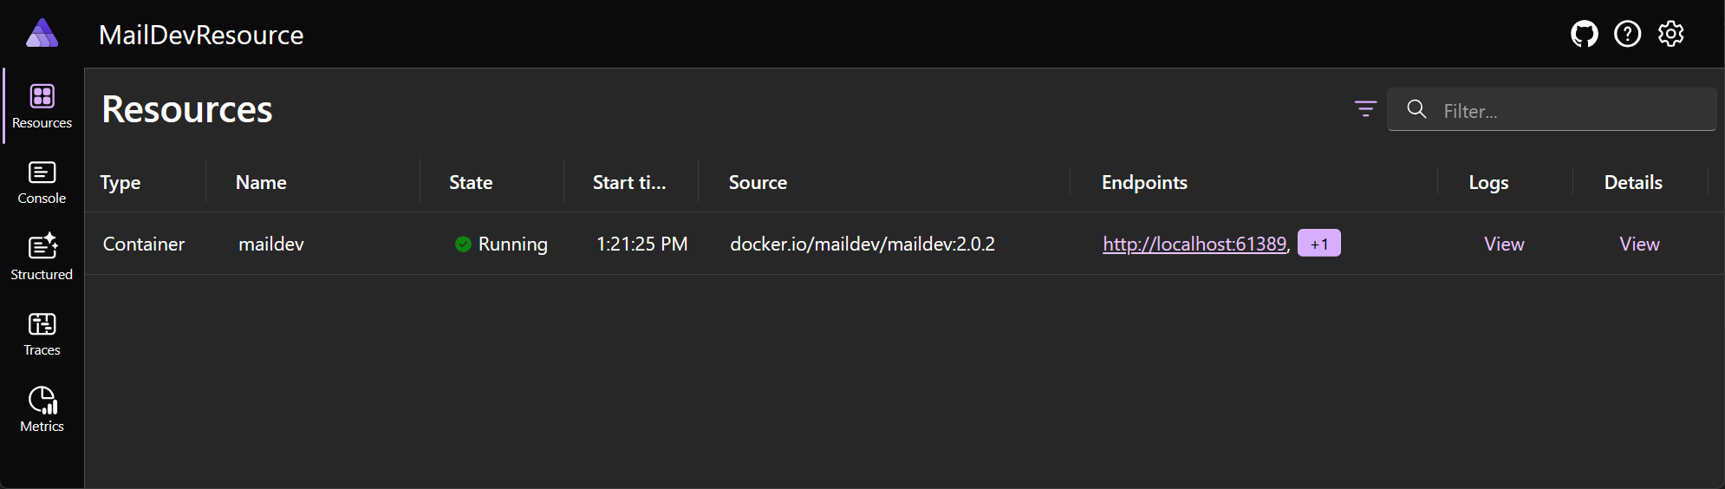The width and height of the screenshot is (1725, 489).
Task: View logs for the maildev container
Action: pos(1503,244)
